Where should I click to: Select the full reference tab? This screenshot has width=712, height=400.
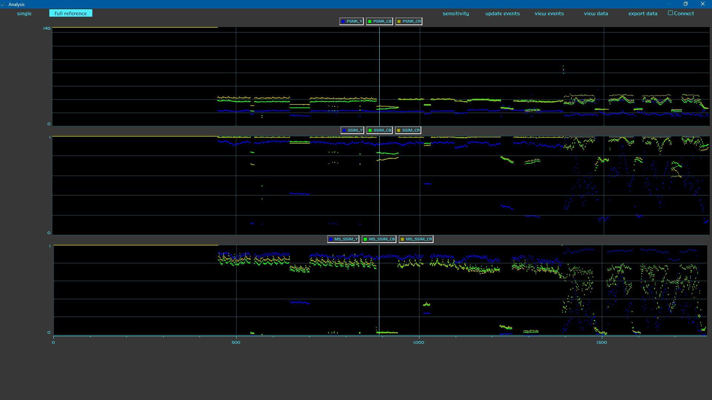70,13
